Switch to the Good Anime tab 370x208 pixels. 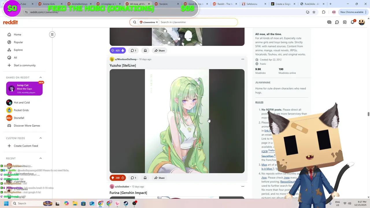[195, 4]
